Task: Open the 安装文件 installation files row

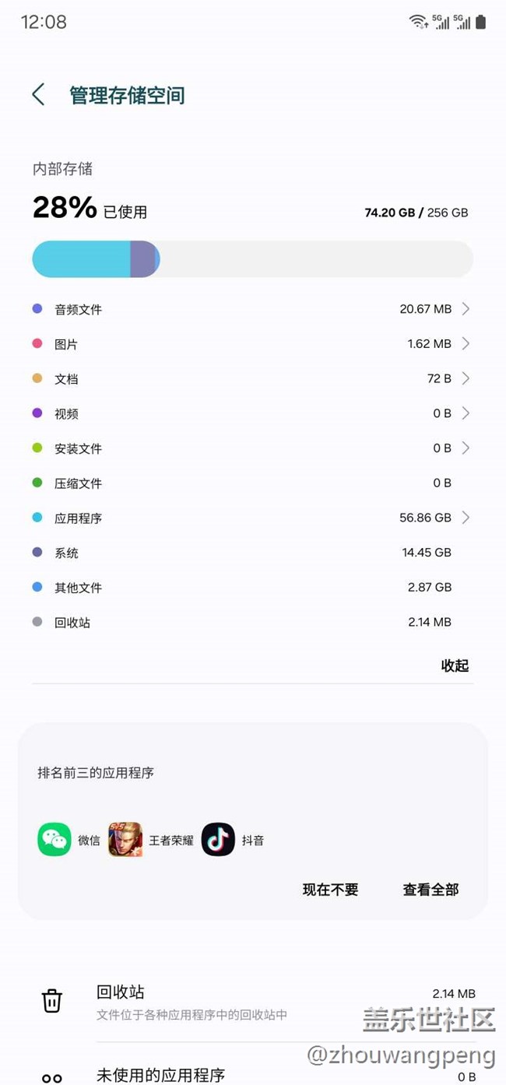Action: click(x=252, y=448)
